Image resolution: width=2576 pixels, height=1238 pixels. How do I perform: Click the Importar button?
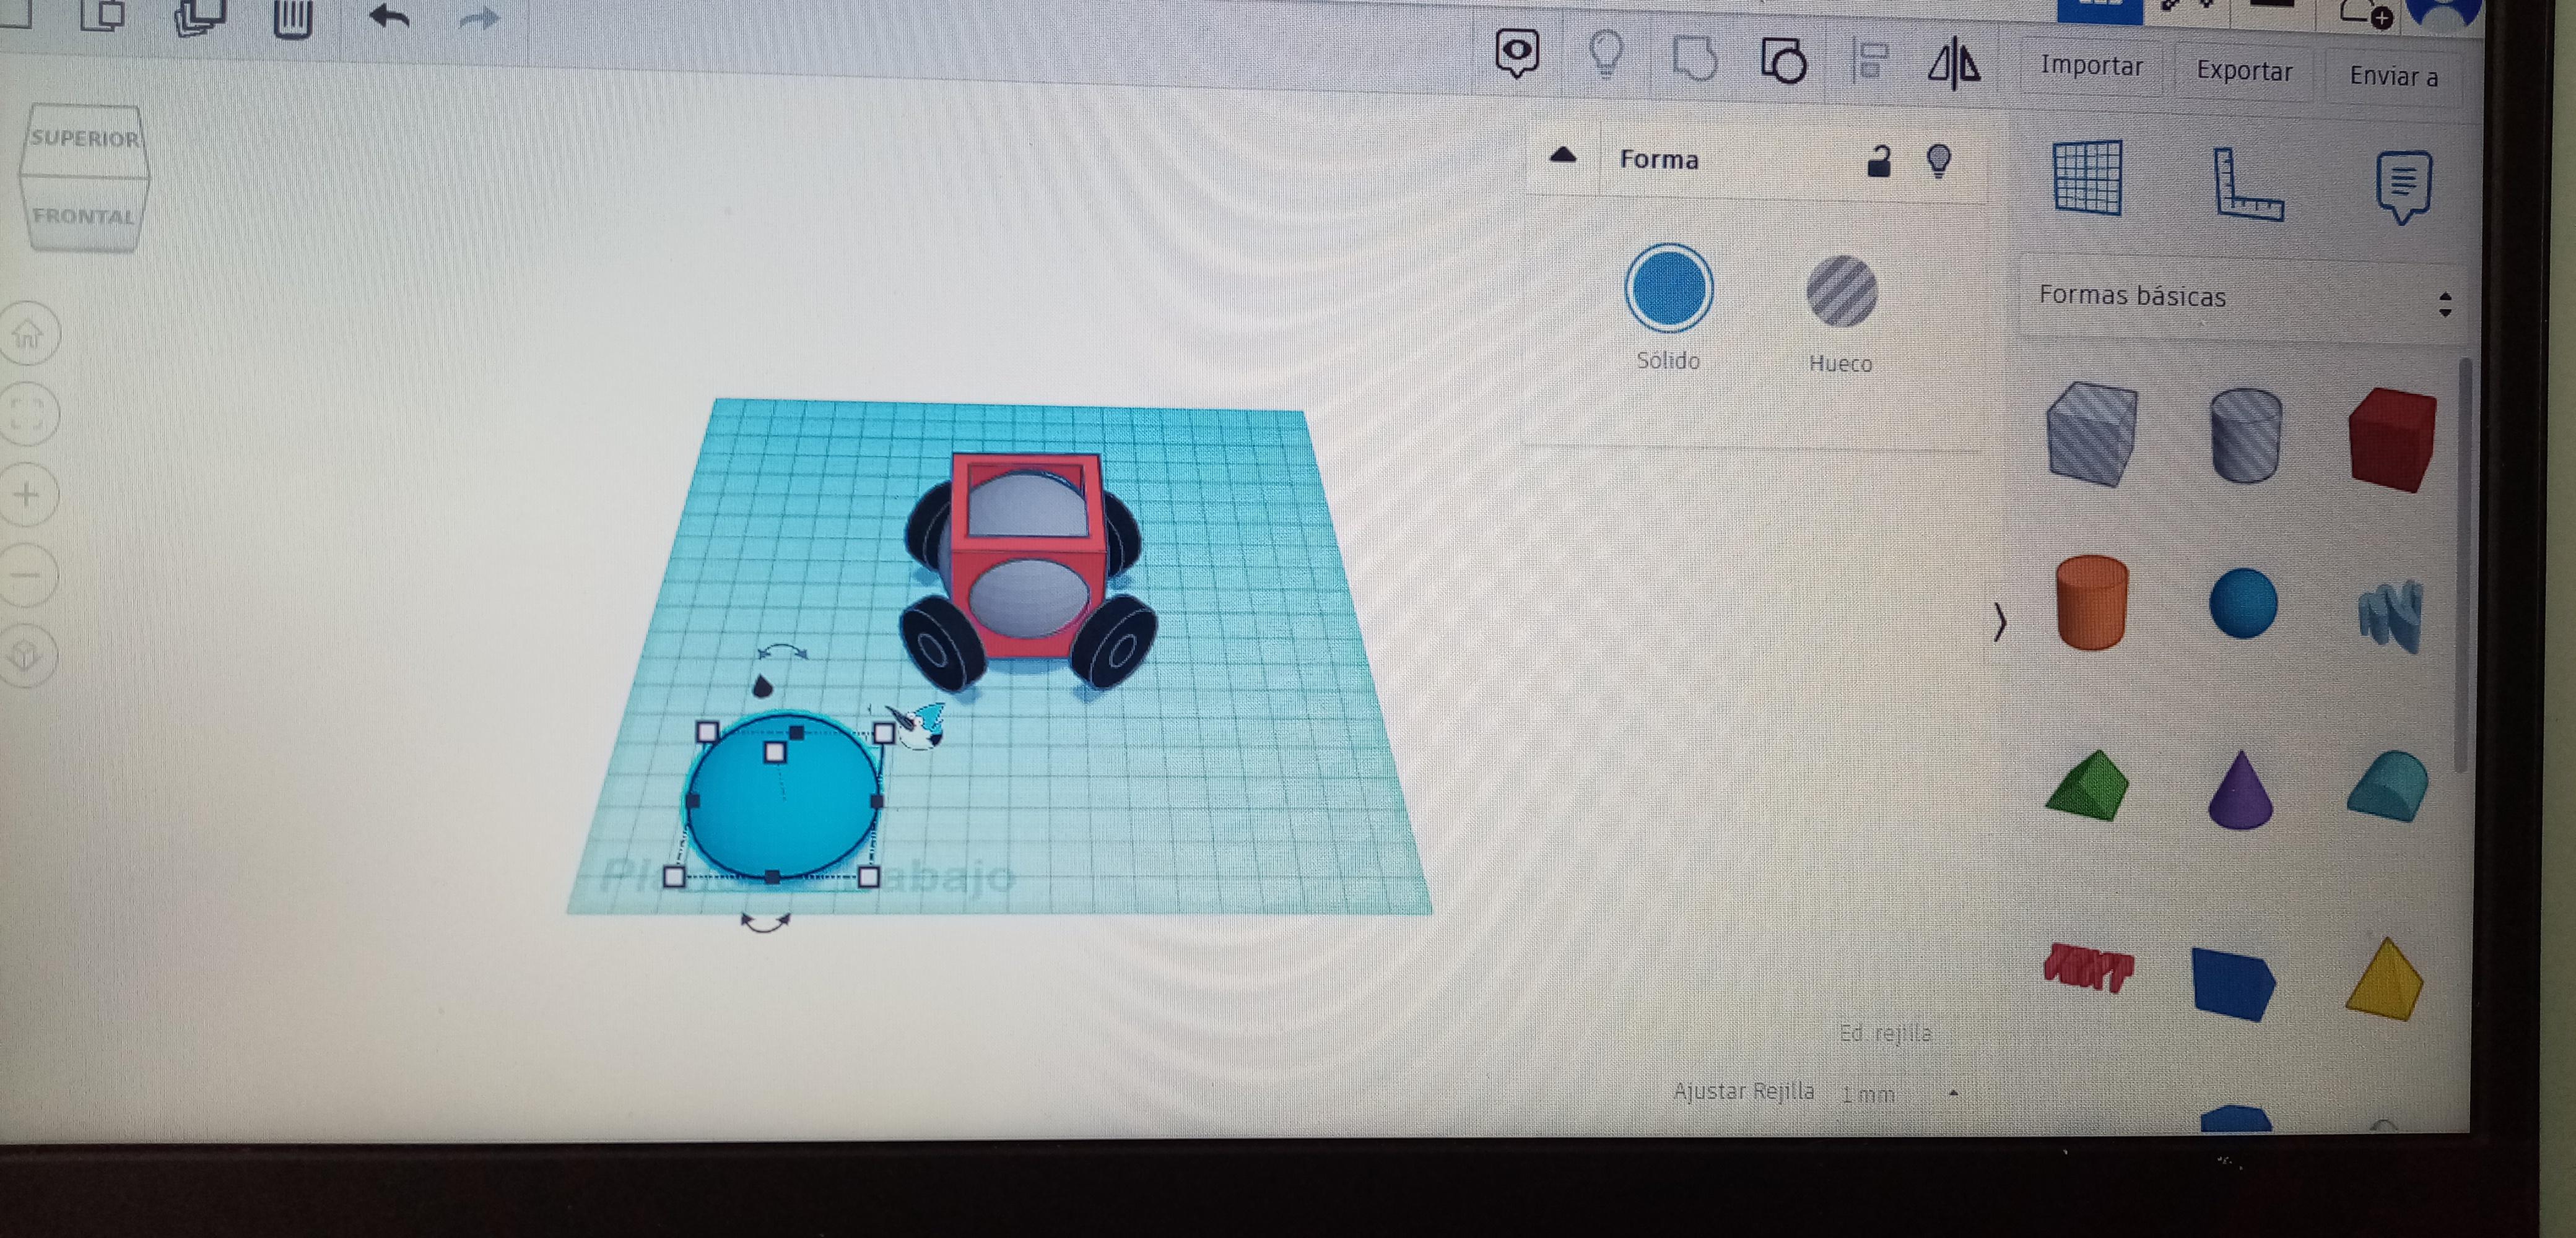tap(2091, 66)
